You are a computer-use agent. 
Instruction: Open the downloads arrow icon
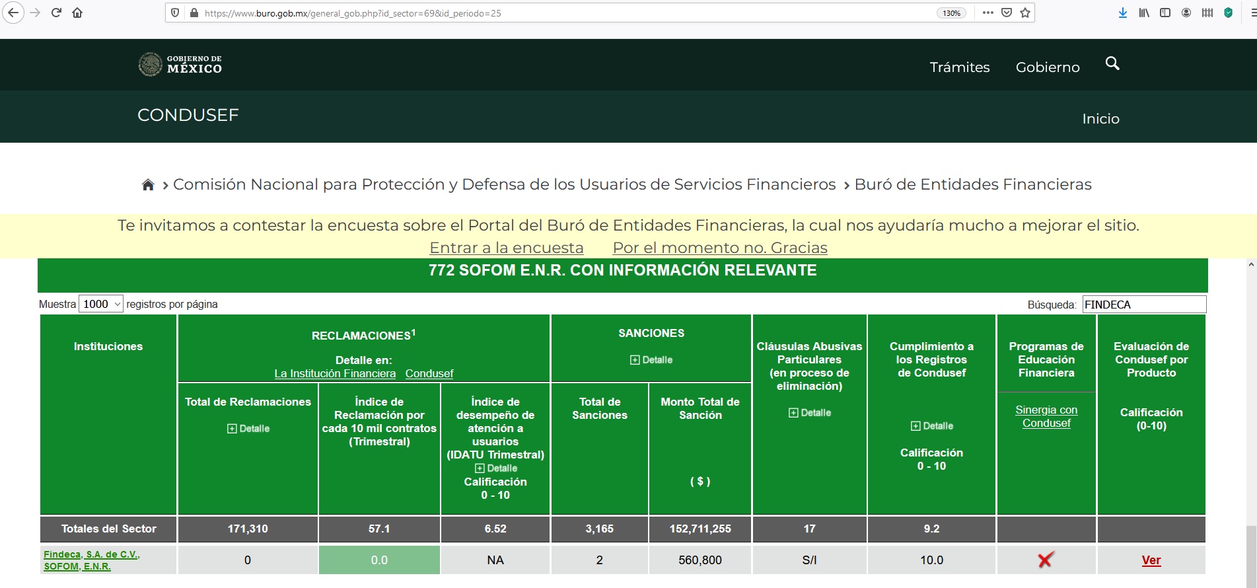tap(1123, 13)
